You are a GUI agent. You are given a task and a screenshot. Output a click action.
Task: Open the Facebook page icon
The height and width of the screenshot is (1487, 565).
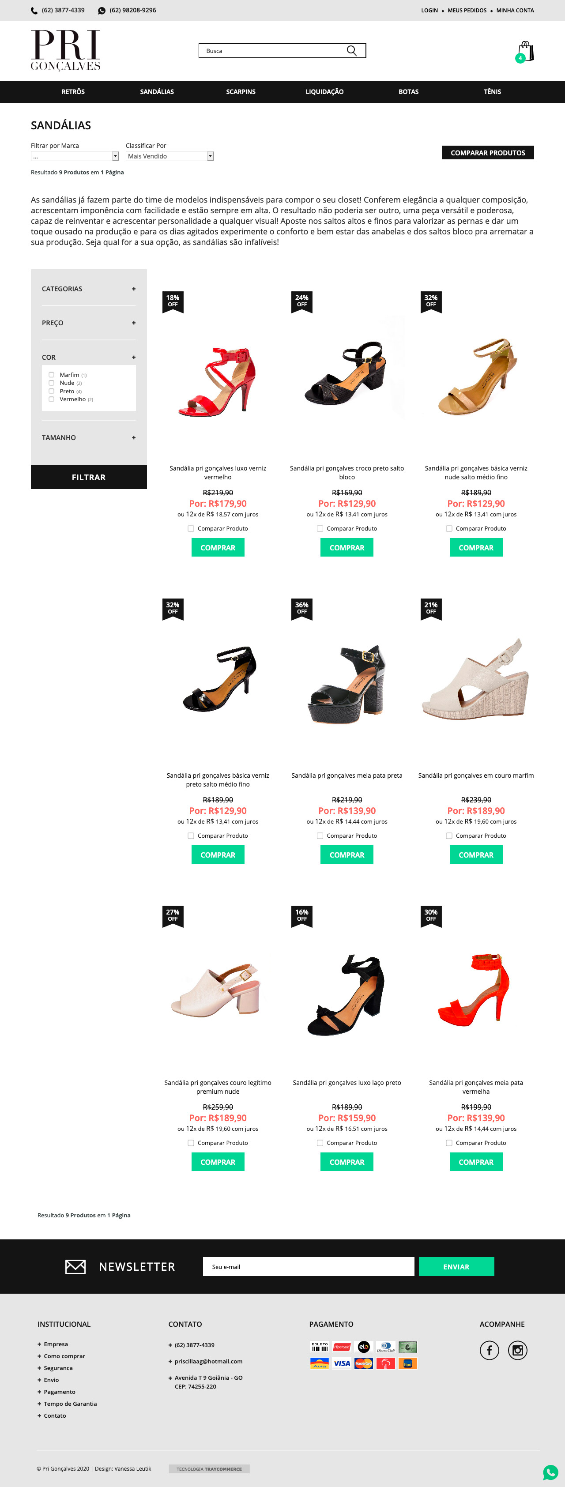click(490, 1350)
